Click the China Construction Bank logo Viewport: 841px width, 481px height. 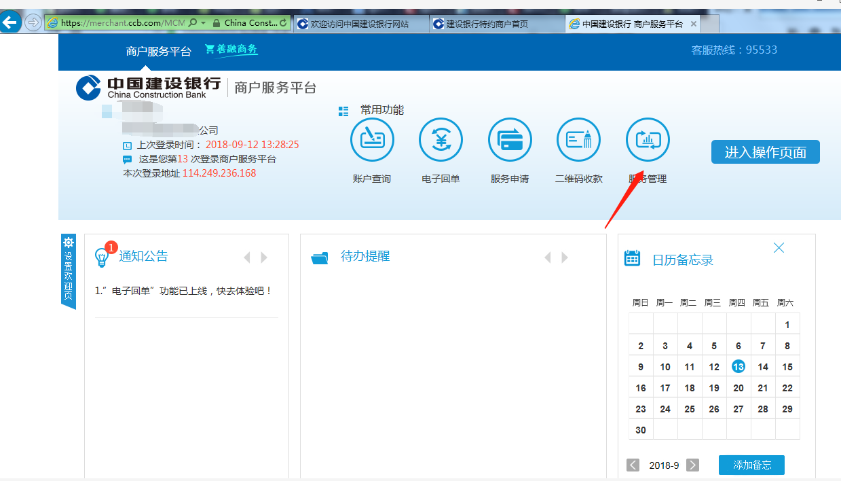(148, 87)
